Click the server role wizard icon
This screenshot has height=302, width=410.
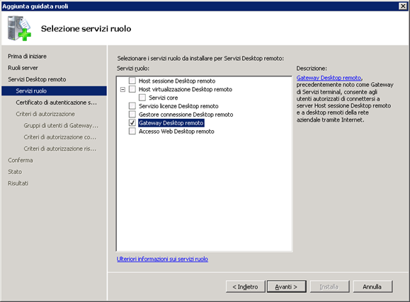pos(19,28)
